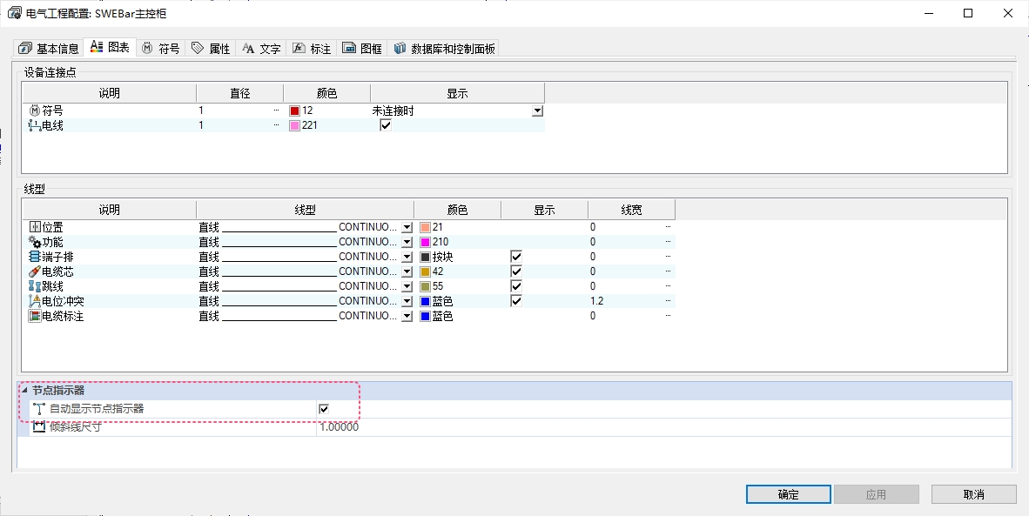Click the 位置 row icon
The width and height of the screenshot is (1029, 516).
click(x=35, y=227)
